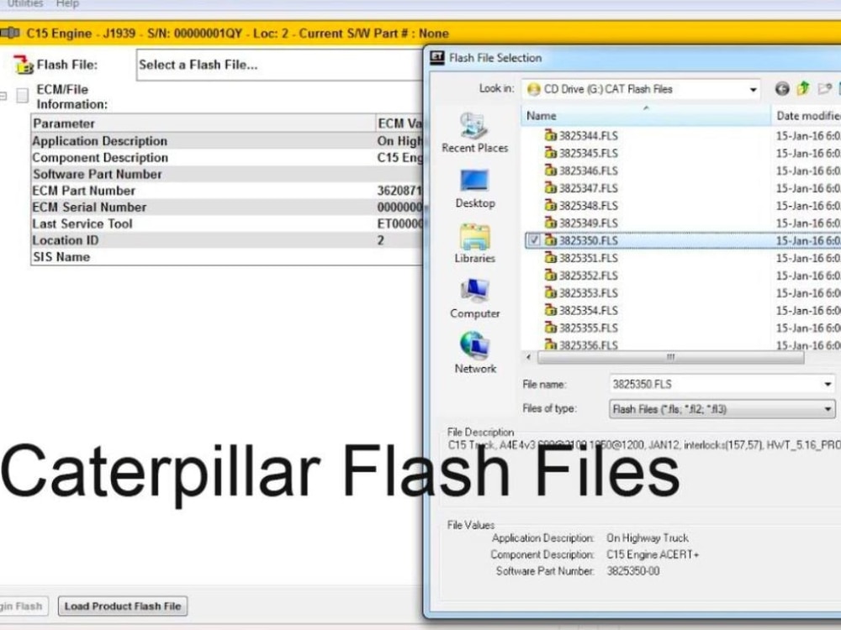Click the C15 Engine ECM icon in the yellow bar
841x630 pixels.
9,34
